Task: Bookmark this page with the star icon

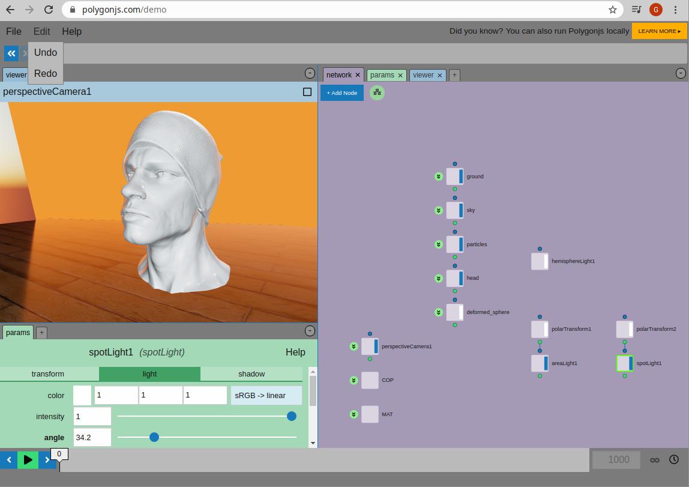Action: pyautogui.click(x=612, y=10)
